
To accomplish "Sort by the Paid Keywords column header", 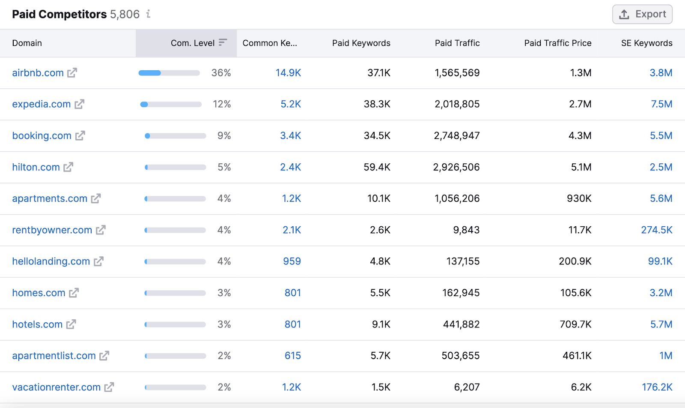I will pos(361,43).
